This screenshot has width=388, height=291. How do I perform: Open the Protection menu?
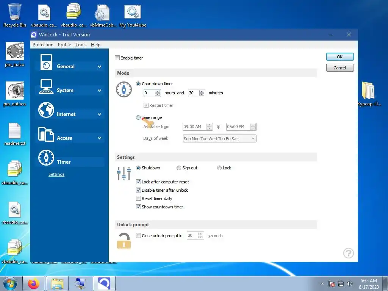43,45
